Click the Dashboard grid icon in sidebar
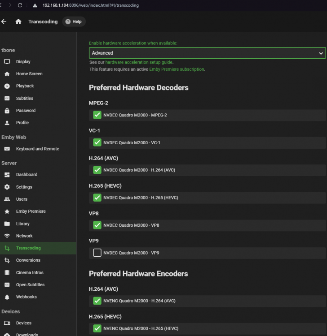Viewport: 327px width, 336px height. click(7, 175)
